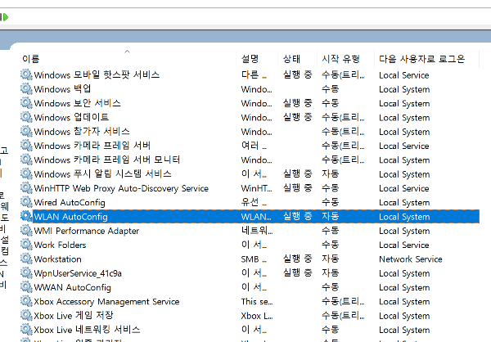Click gear icon of WpnUserService_41c9a
The image size is (491, 342).
(26, 272)
